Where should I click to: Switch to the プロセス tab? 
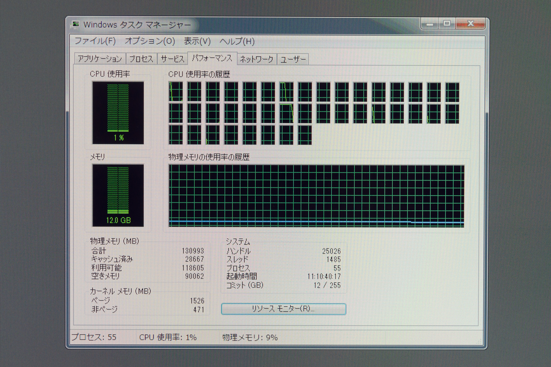coord(141,59)
